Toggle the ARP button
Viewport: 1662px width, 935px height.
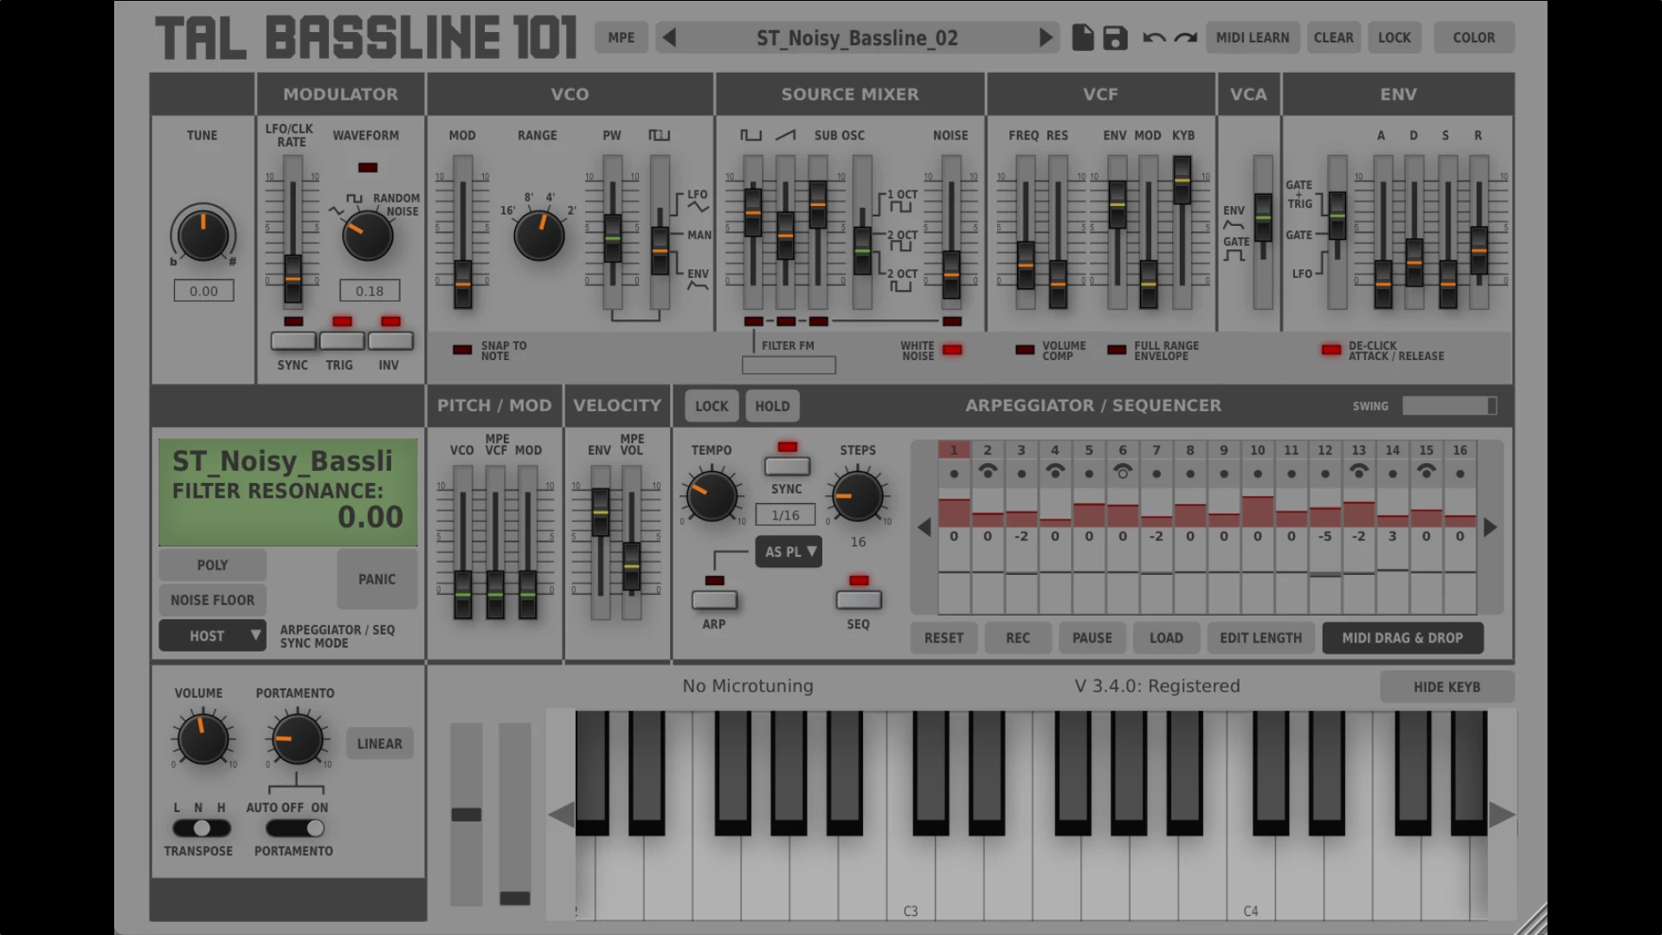point(714,600)
